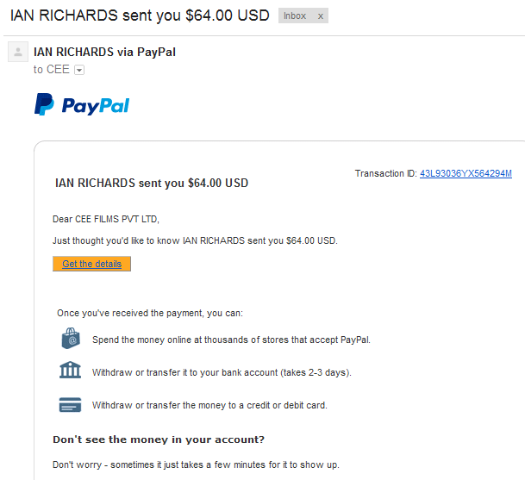Click 'Withdraw or transfer it to your bank account' line
This screenshot has height=480, width=525.
pyautogui.click(x=222, y=372)
